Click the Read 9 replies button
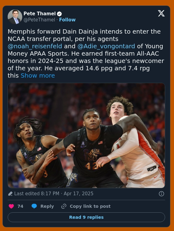 [x=86, y=217]
